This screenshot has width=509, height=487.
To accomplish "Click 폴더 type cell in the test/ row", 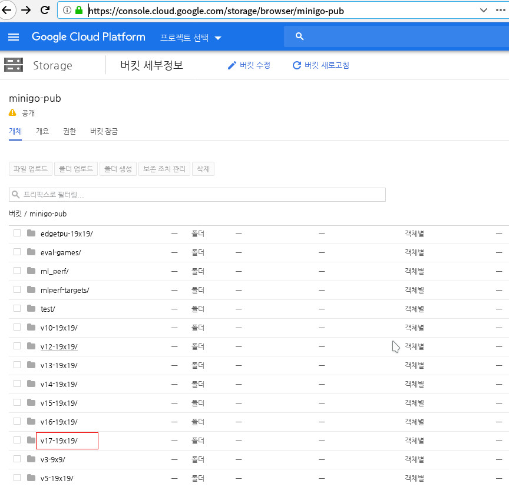I will point(198,309).
